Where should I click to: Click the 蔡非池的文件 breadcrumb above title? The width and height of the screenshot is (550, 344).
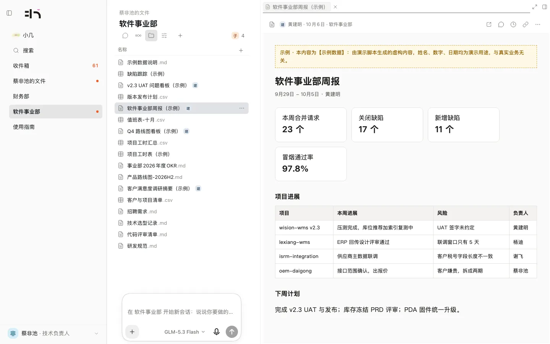(x=134, y=13)
